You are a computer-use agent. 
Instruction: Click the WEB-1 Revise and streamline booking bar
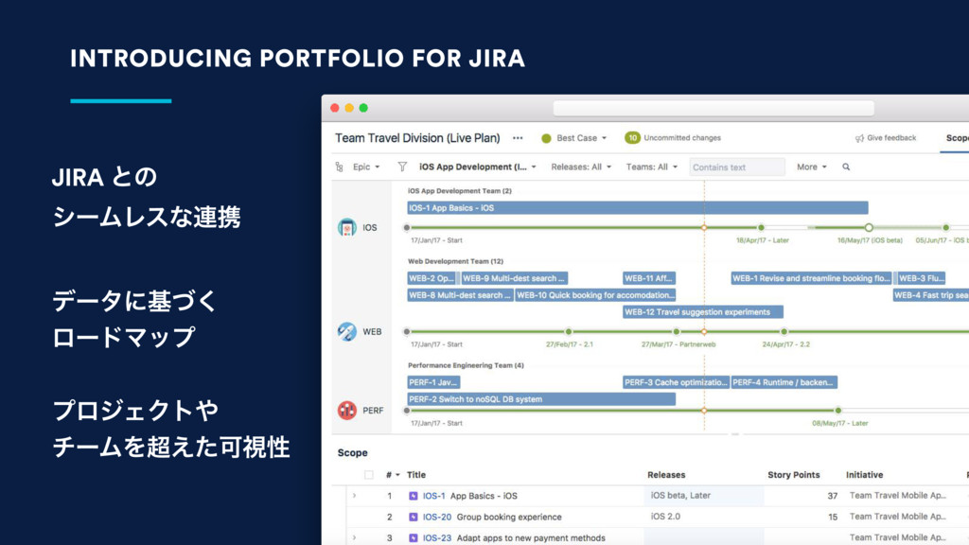[x=811, y=279]
